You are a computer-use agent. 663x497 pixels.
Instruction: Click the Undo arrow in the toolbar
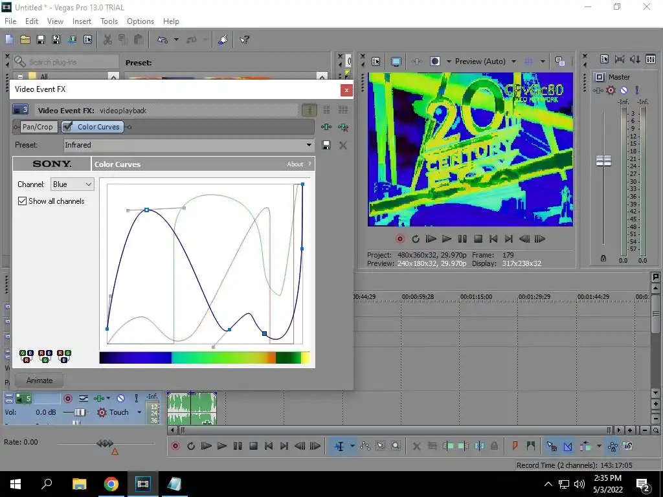pos(163,39)
